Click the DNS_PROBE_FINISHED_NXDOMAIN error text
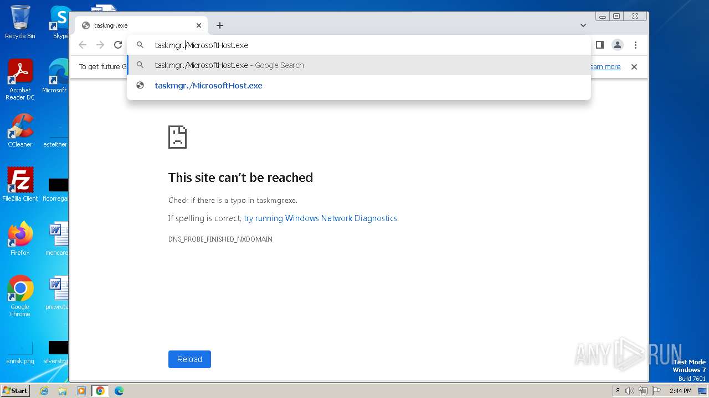Image resolution: width=709 pixels, height=398 pixels. (x=220, y=239)
